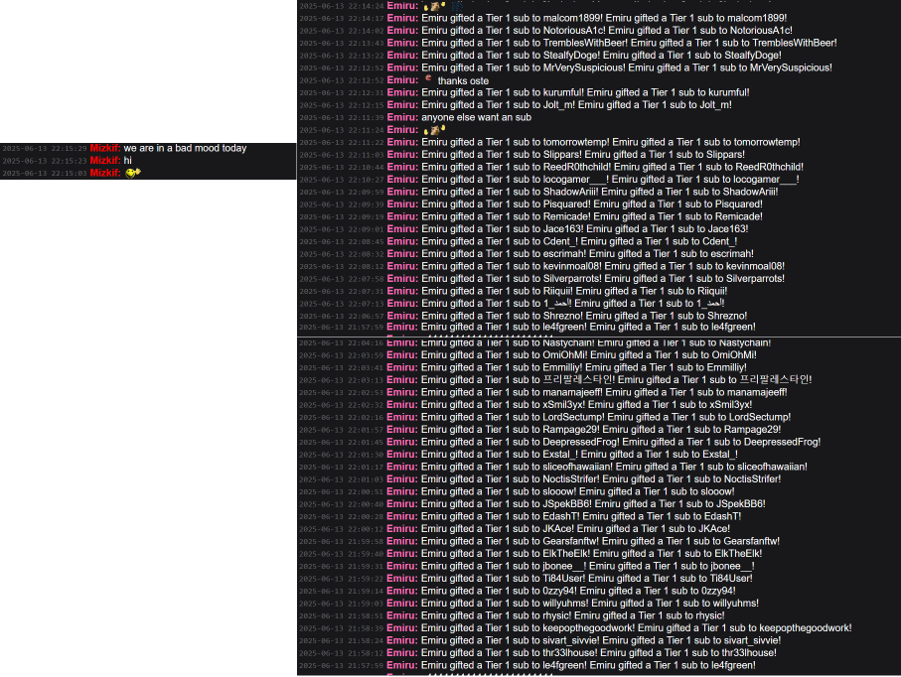Click the Emiru username beside the 22:11:39 timestamp
This screenshot has height=677, width=901.
point(402,117)
